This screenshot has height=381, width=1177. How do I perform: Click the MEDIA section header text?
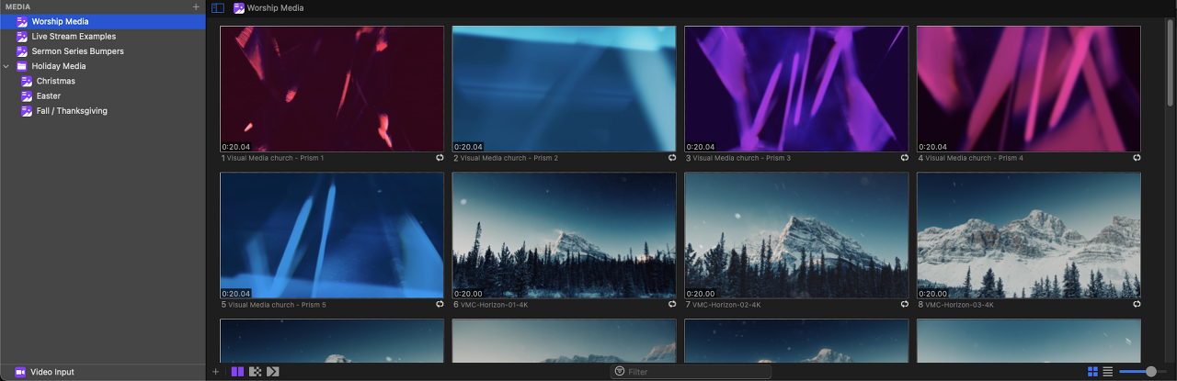click(x=17, y=6)
